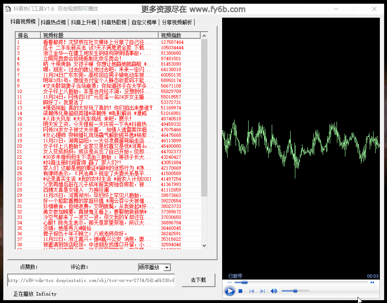Click the 已暂停 status label
The height and width of the screenshot is (303, 387).
235,276
